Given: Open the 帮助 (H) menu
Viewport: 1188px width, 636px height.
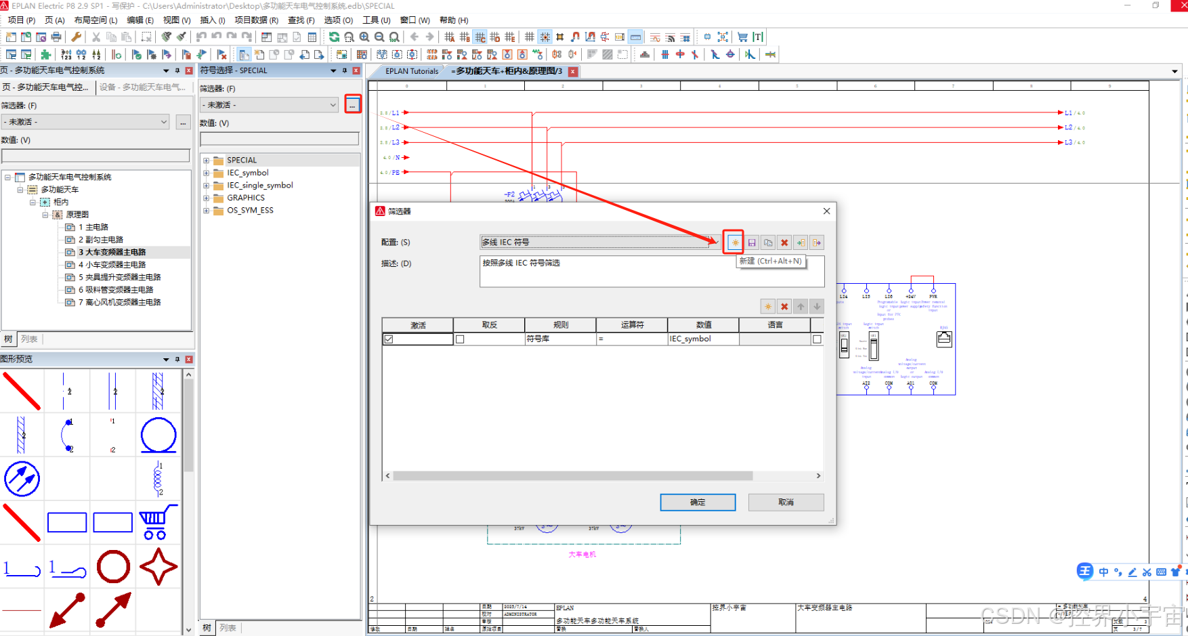Looking at the screenshot, I should coord(454,20).
